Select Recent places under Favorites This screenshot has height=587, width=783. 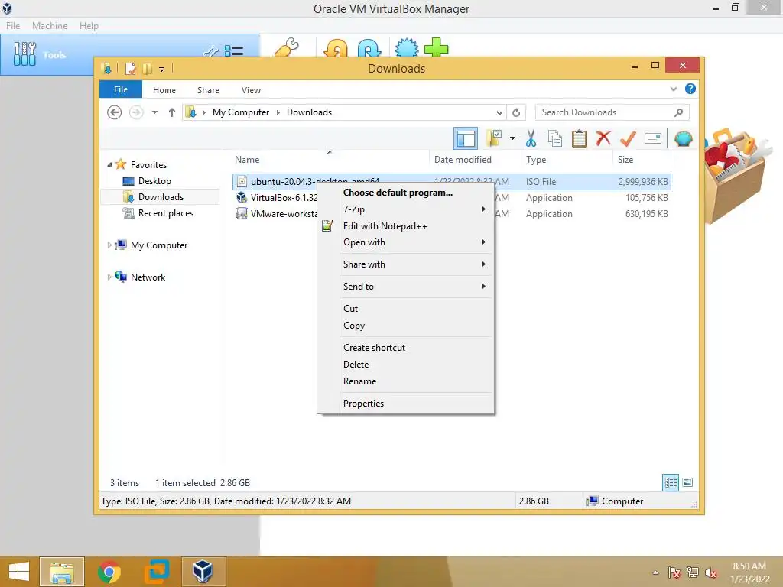pyautogui.click(x=165, y=213)
